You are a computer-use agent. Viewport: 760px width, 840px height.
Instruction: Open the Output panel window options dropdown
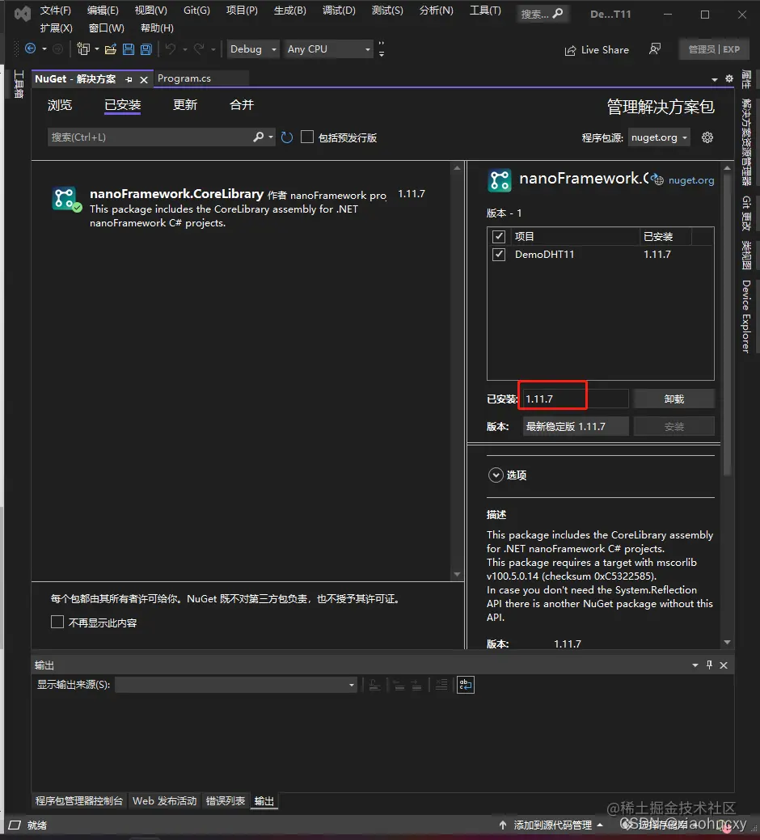(x=695, y=665)
